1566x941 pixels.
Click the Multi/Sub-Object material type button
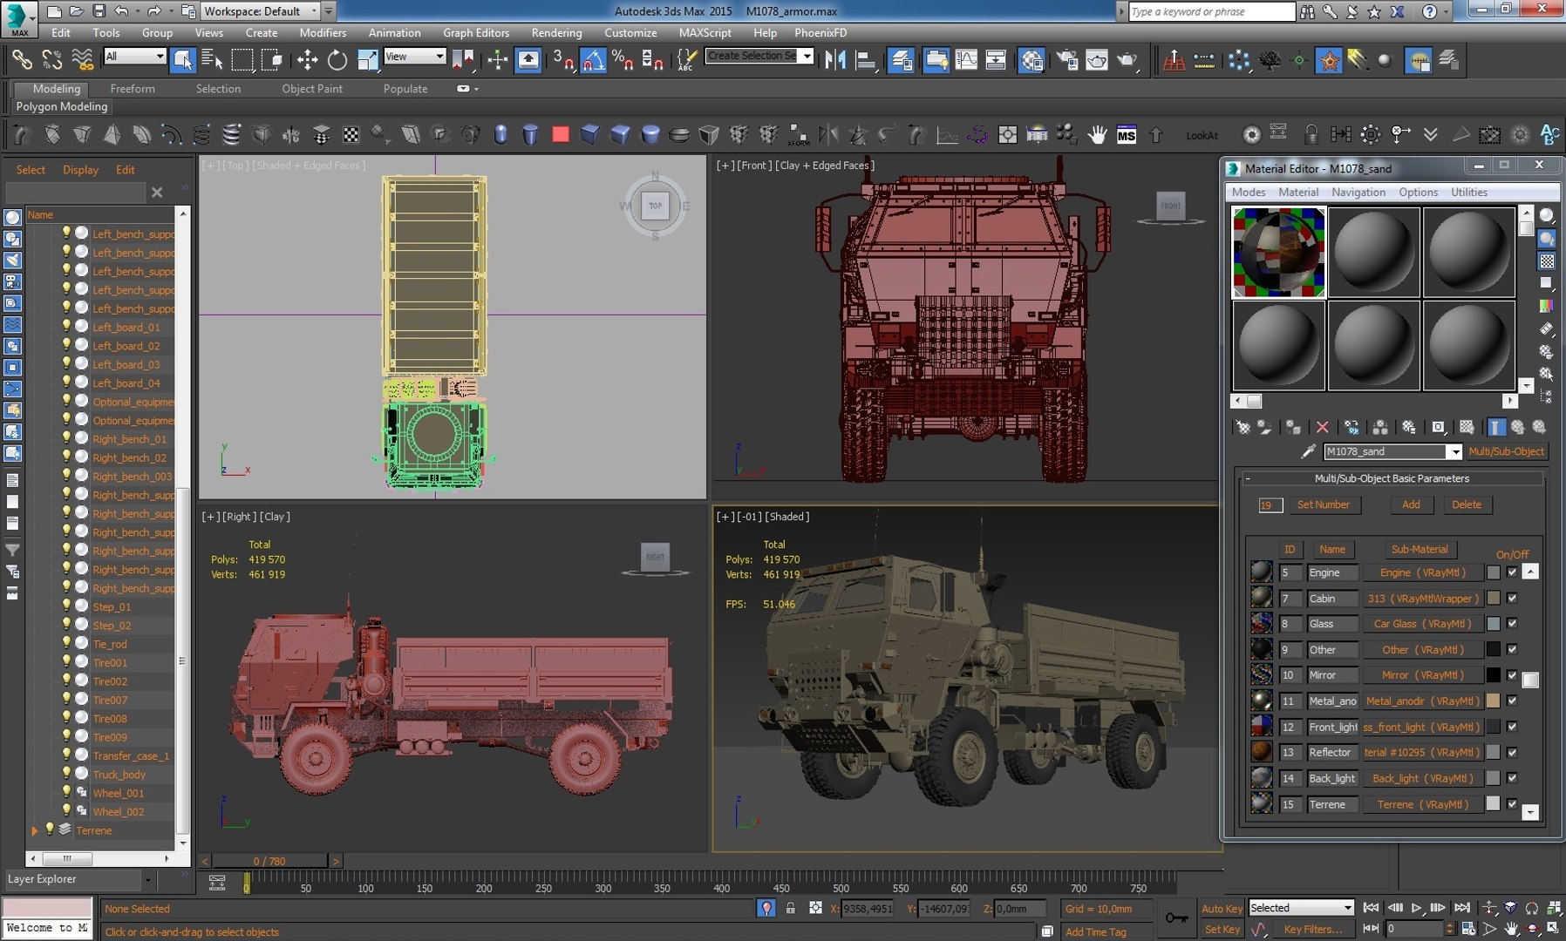(1506, 451)
